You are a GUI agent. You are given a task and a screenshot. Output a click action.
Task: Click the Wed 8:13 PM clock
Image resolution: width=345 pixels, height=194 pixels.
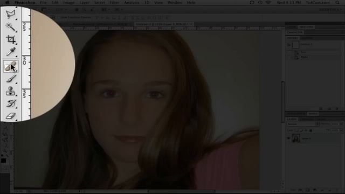pos(289,3)
